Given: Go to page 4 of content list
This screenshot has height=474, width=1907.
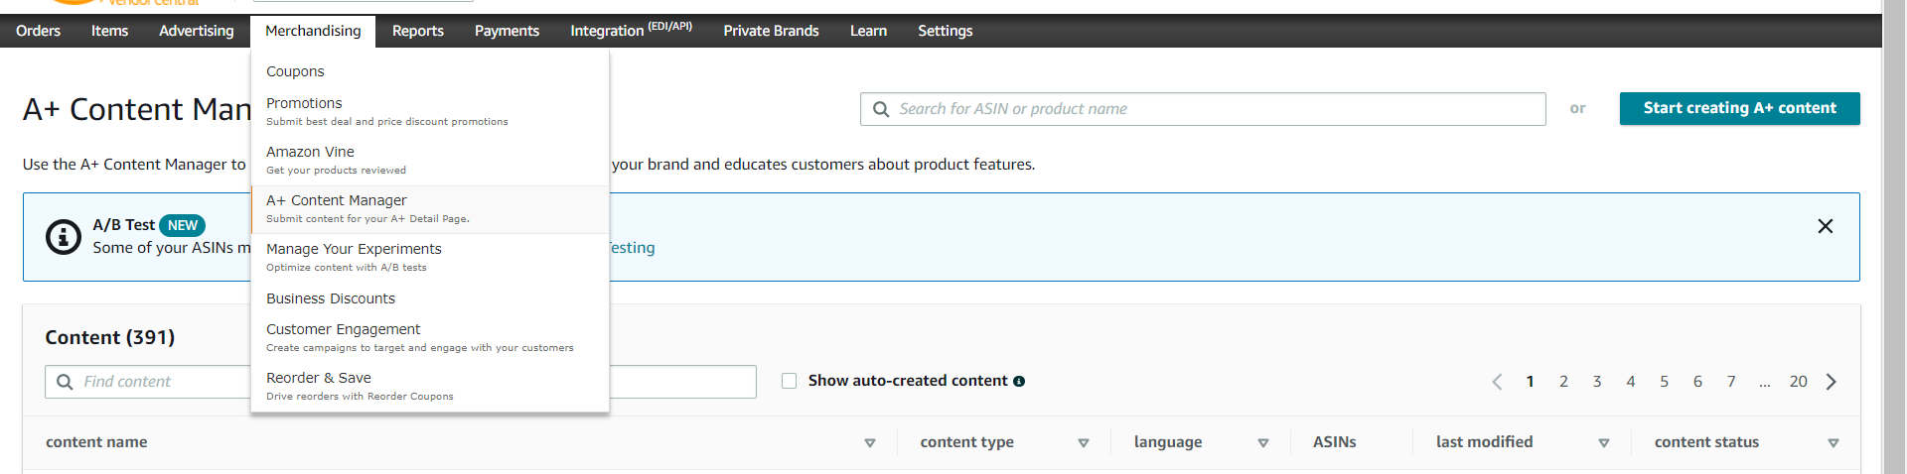Looking at the screenshot, I should click(x=1631, y=382).
